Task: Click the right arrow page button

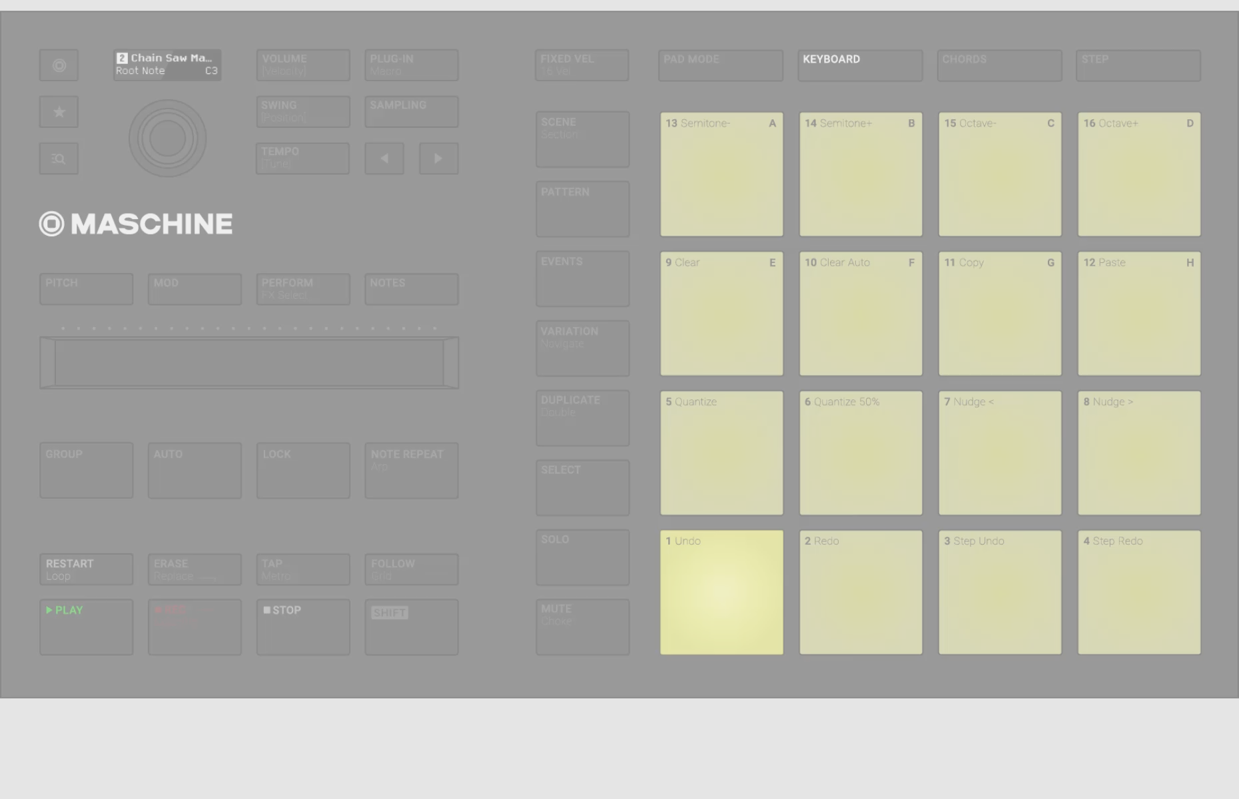Action: (x=438, y=158)
